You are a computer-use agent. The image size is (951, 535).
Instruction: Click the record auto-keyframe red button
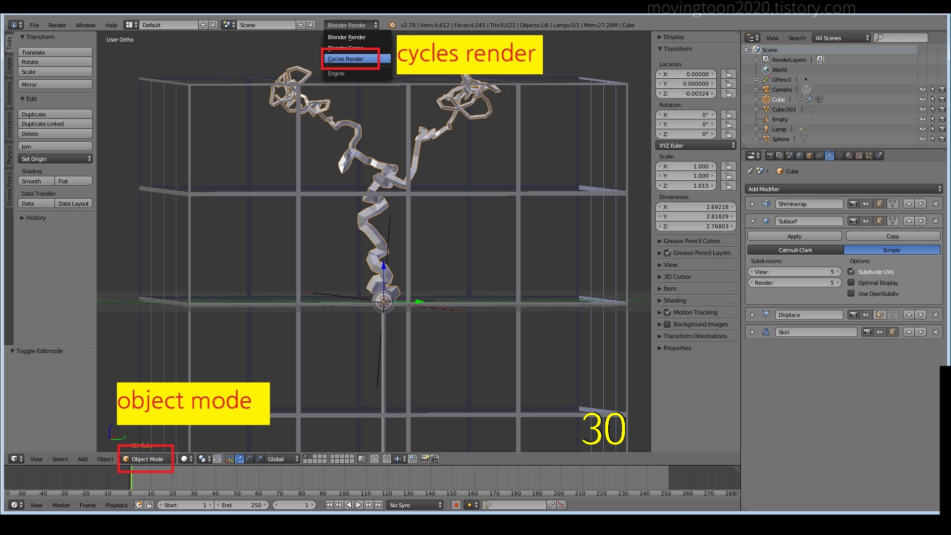[x=456, y=505]
